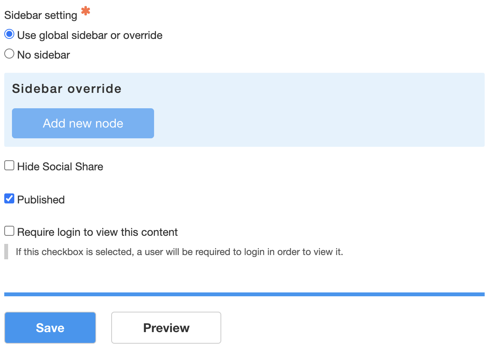
Task: Click the 'Sidebar setting' field label
Action: coord(40,14)
